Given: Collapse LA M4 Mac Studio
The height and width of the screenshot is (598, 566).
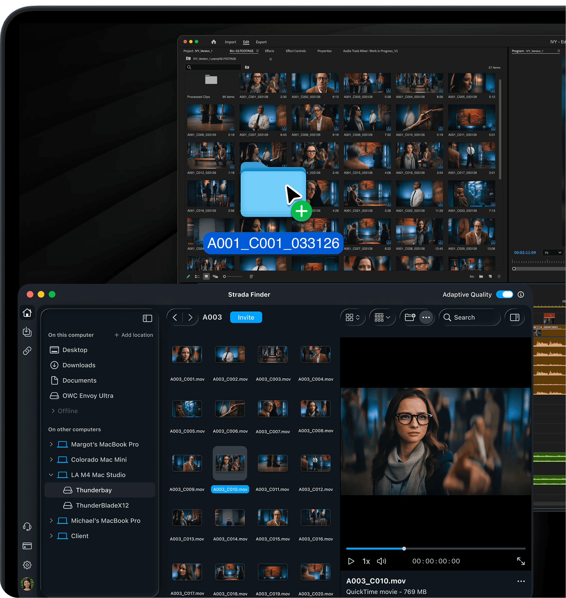Looking at the screenshot, I should point(51,475).
